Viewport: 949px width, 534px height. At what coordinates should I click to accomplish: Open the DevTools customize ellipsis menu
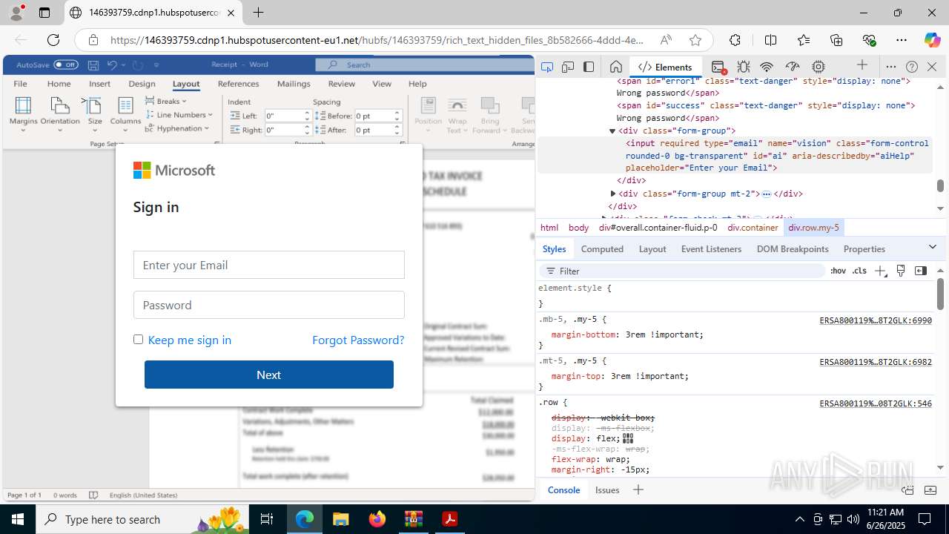[x=891, y=67]
